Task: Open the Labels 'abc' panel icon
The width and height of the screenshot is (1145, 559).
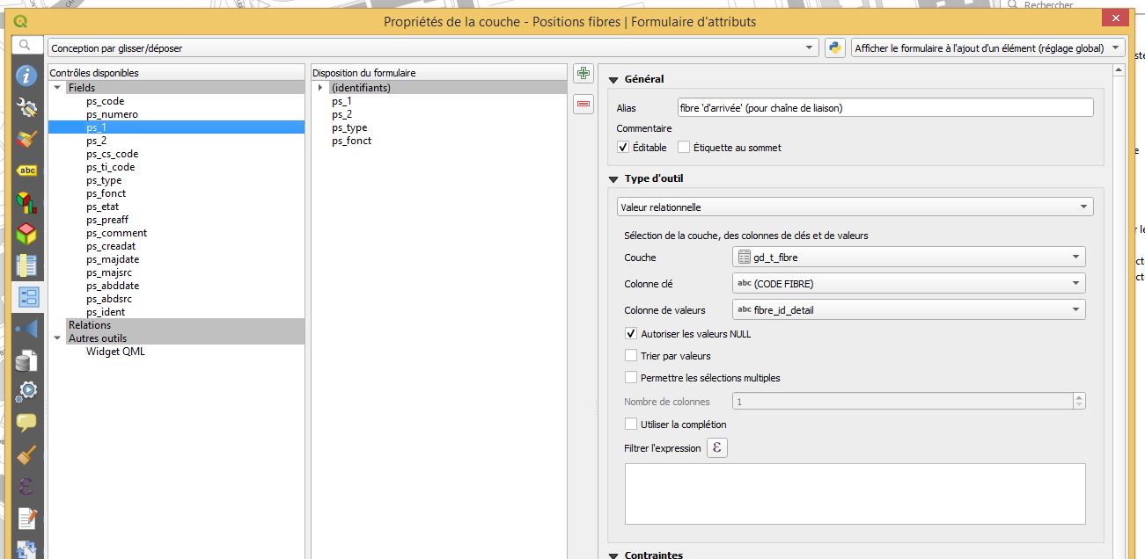Action: (26, 170)
